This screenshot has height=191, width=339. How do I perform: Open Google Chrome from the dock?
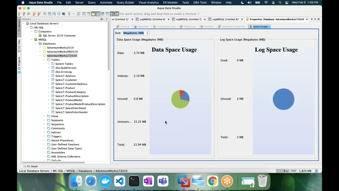click(x=212, y=181)
